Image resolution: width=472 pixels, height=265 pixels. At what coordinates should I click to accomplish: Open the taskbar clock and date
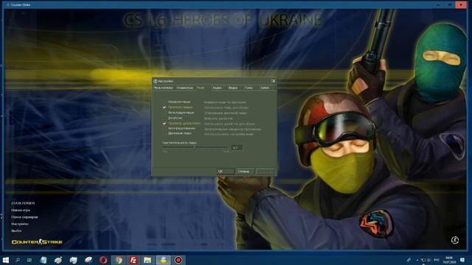click(449, 260)
